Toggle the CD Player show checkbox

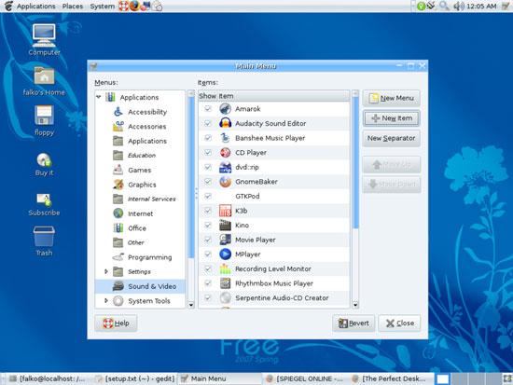[x=208, y=153]
